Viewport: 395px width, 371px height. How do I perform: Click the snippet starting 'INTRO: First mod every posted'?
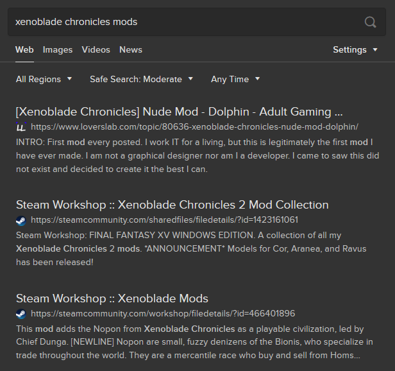[197, 155]
